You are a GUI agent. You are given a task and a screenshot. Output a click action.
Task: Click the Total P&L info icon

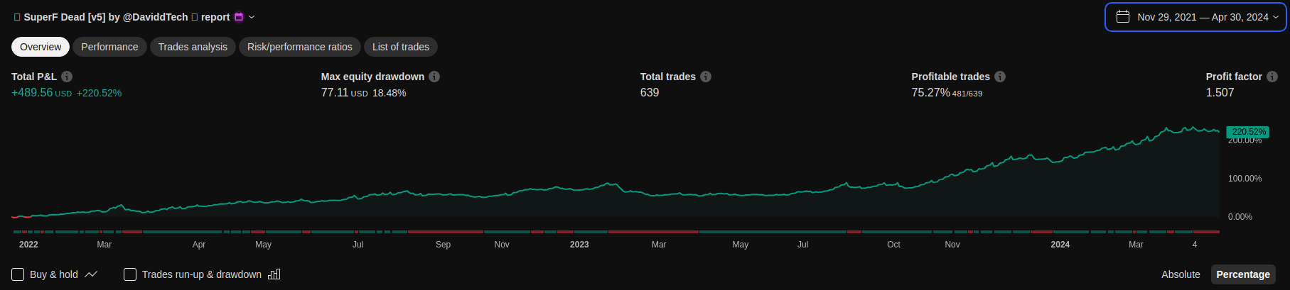pyautogui.click(x=67, y=77)
